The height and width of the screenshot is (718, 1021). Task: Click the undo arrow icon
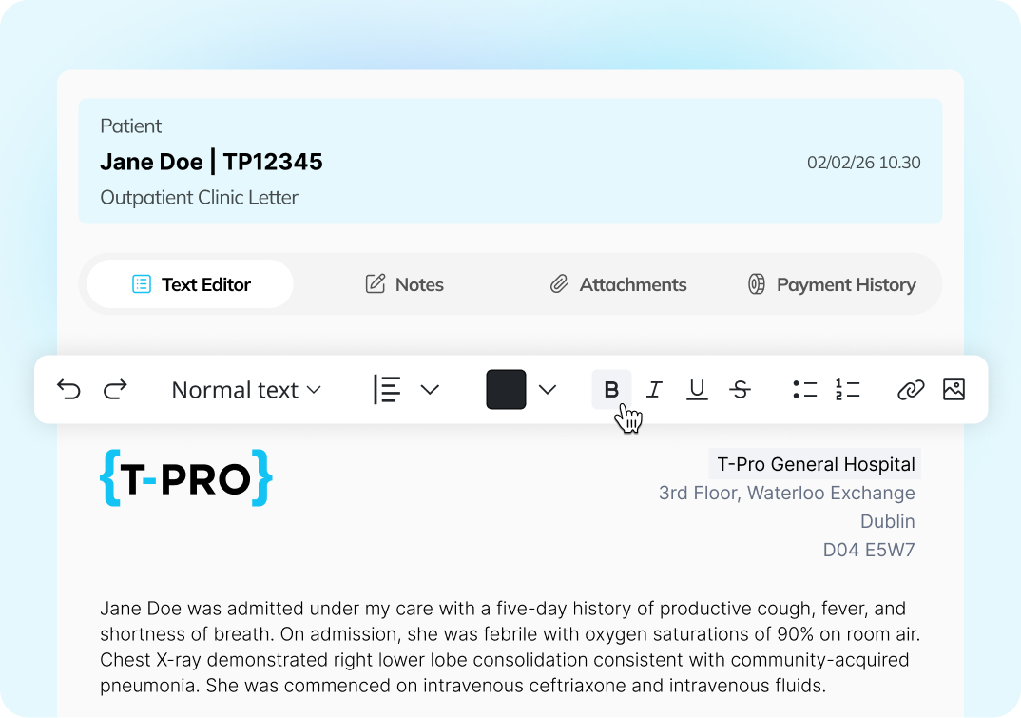(x=68, y=390)
